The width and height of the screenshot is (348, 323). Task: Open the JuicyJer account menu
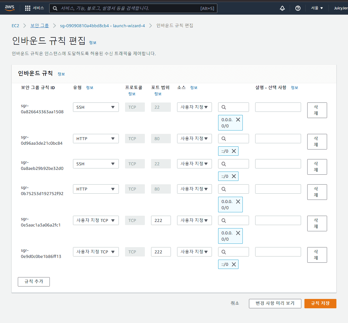341,8
